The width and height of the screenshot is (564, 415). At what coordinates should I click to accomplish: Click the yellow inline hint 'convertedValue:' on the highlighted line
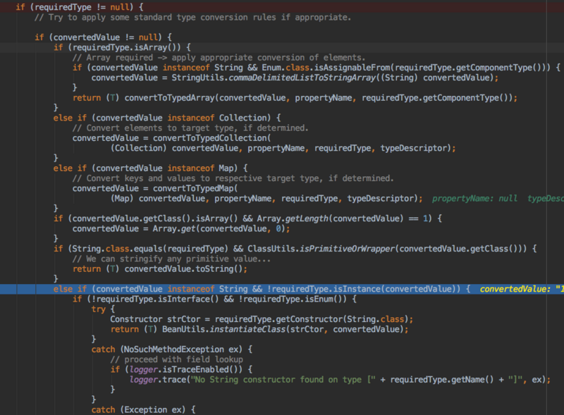click(x=515, y=289)
